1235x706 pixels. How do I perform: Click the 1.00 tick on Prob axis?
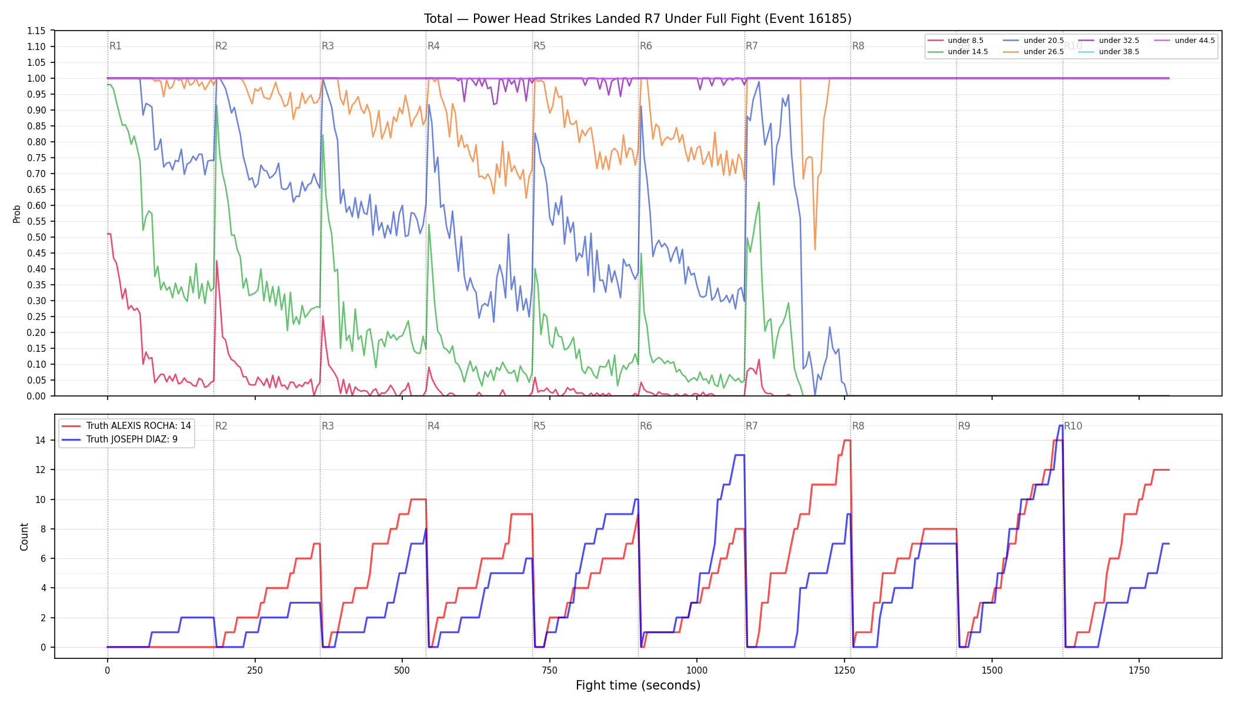click(36, 78)
